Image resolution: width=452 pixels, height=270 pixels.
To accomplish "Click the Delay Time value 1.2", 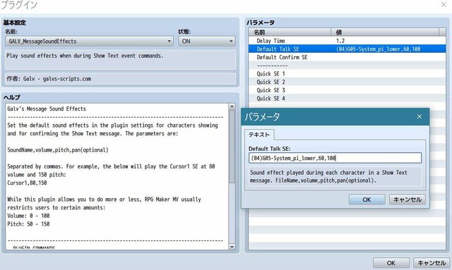I will click(x=340, y=41).
